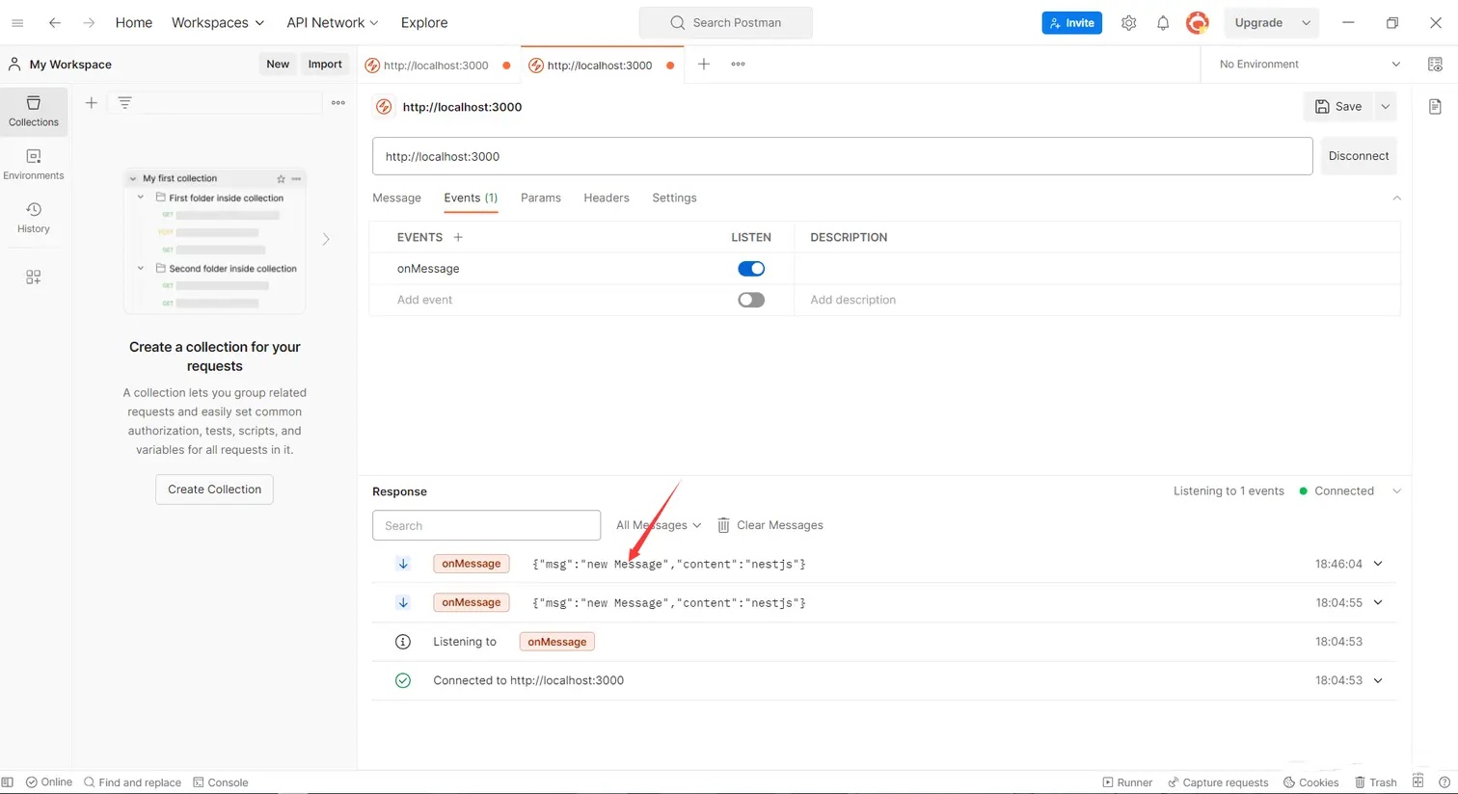Disable listening on the onMessage event
Image resolution: width=1458 pixels, height=794 pixels.
pos(751,269)
